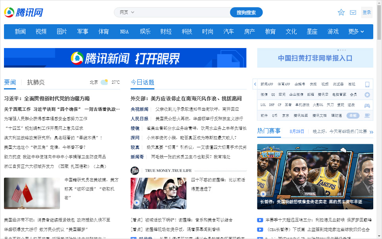382x239 pixels.
Task: Click the coffee cup icon in services panel
Action: (x=367, y=116)
